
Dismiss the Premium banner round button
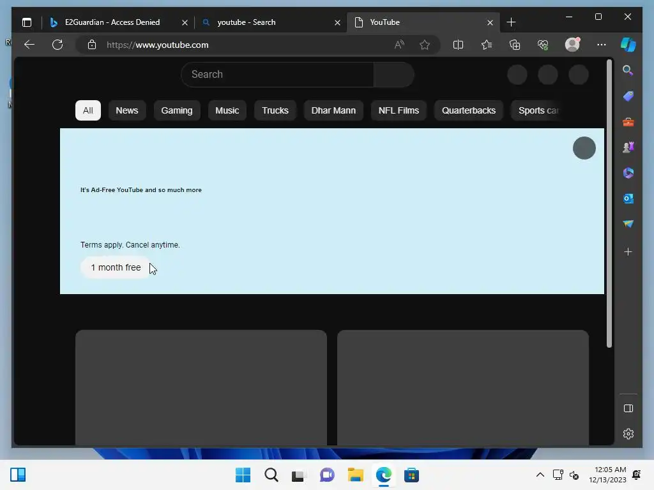tap(584, 148)
